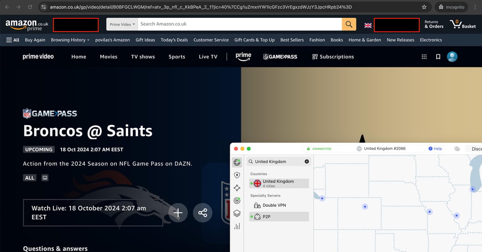This screenshot has width=482, height=252.
Task: Go back with the browser back arrow
Action: 7,7
